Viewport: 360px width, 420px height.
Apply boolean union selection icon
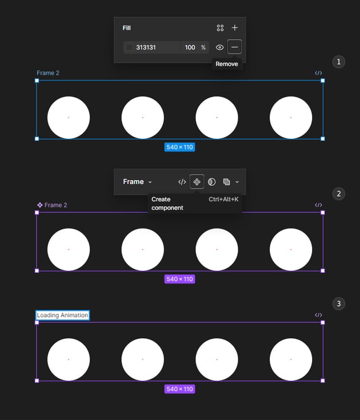pyautogui.click(x=227, y=182)
